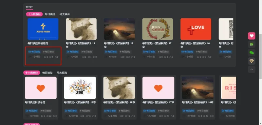Screen dimensions: 262x125
Task: Click hashtag 每日读经 tag on Luke chapter 16 card
Action: (x=201, y=52)
